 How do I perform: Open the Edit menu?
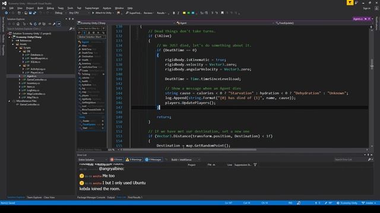click(11, 8)
